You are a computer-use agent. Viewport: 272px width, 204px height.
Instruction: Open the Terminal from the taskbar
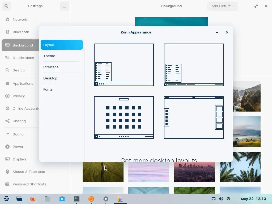pyautogui.click(x=76, y=199)
